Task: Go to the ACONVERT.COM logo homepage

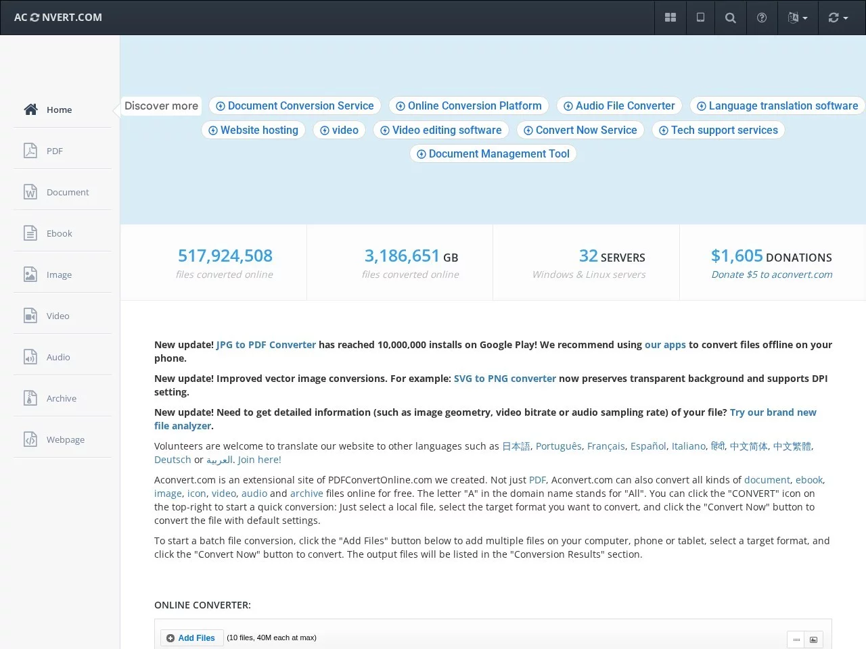Action: [58, 18]
